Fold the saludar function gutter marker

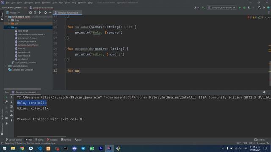click(x=66, y=27)
